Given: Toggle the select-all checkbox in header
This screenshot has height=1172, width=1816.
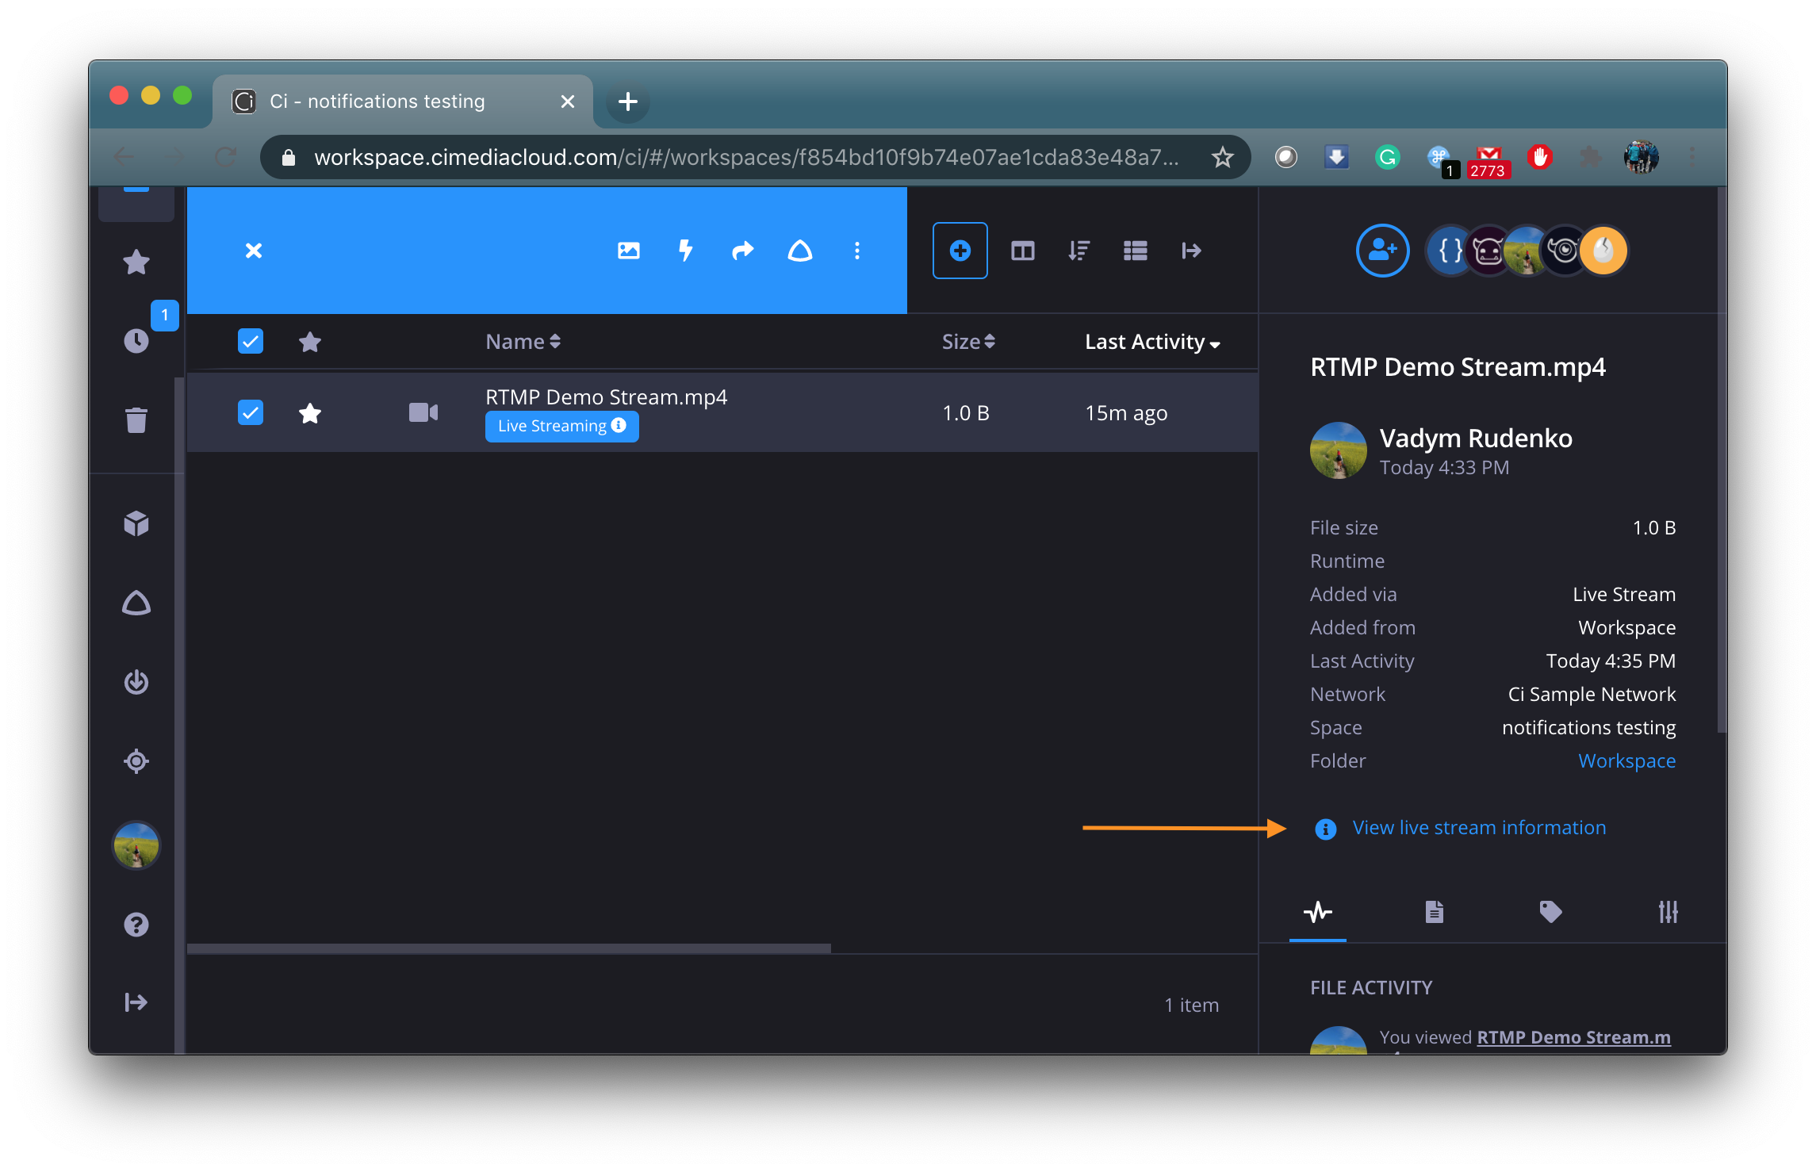Looking at the screenshot, I should tap(251, 341).
